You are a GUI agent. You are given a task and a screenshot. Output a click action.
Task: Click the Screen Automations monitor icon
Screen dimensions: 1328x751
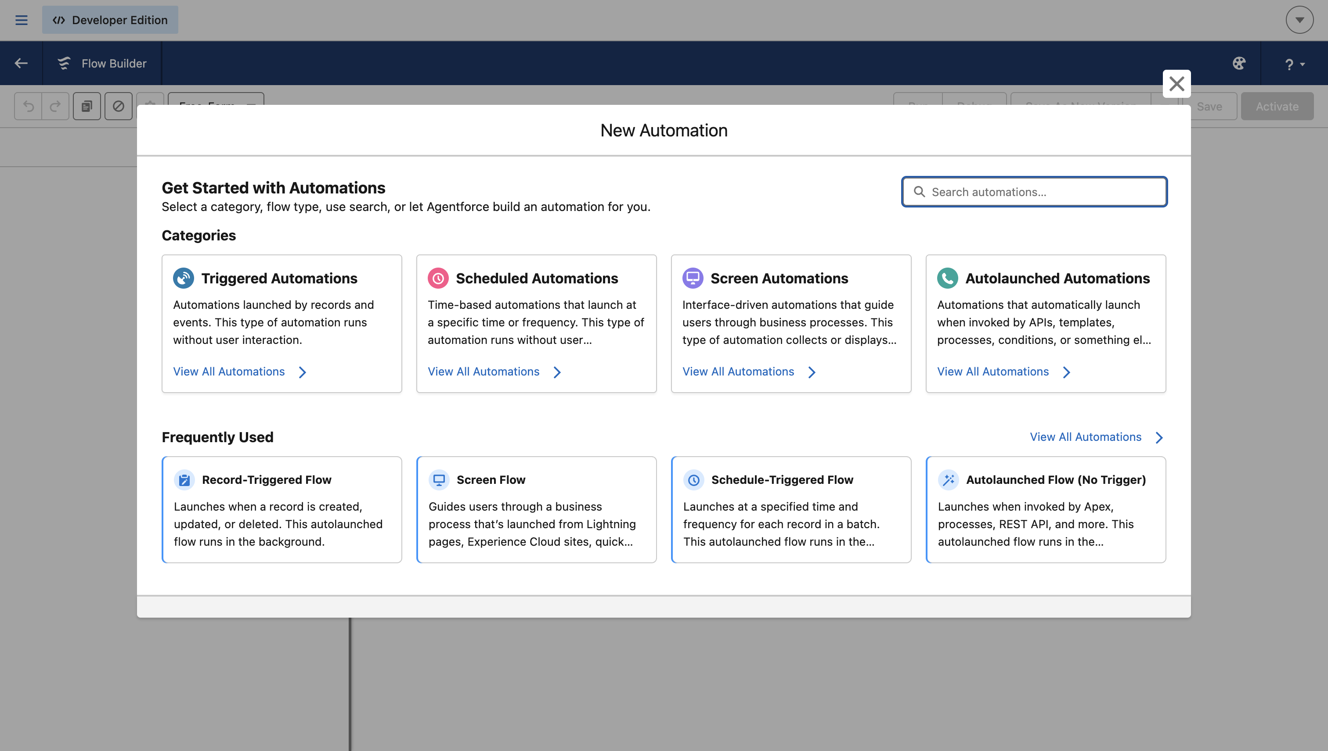coord(693,278)
